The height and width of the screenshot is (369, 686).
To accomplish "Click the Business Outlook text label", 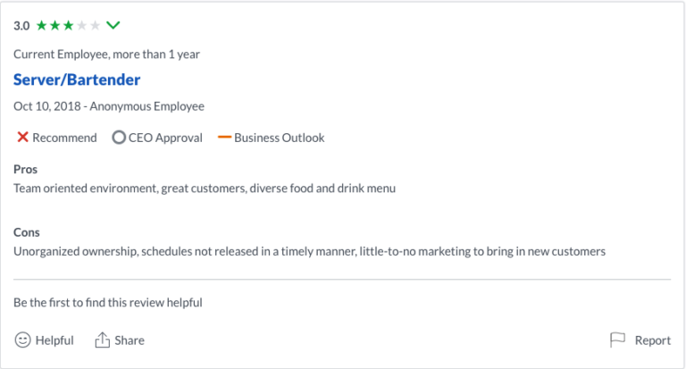I will coord(280,138).
